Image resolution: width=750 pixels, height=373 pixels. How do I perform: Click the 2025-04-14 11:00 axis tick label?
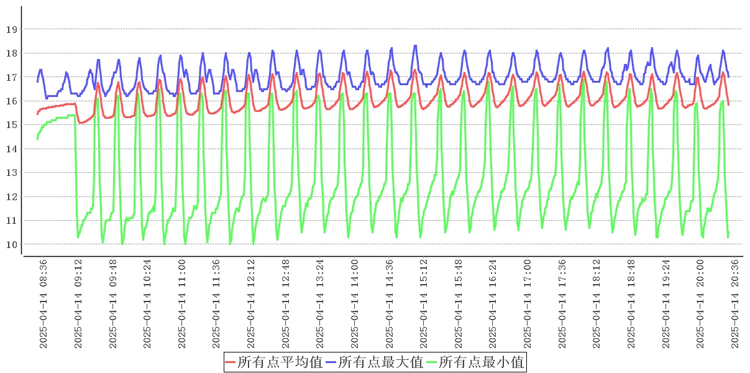click(x=181, y=304)
